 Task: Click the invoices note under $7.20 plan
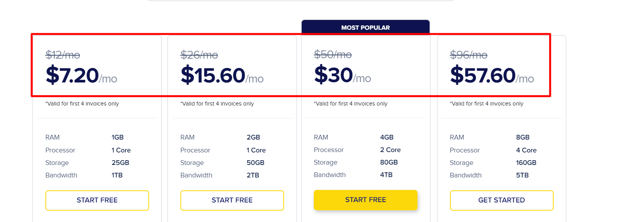(82, 104)
